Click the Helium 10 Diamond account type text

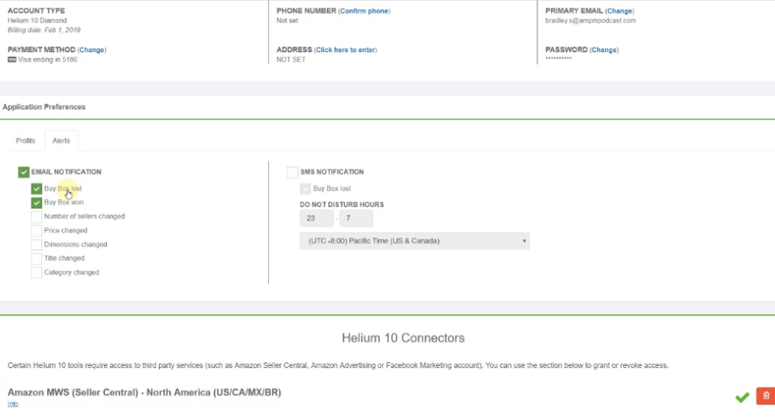[x=37, y=21]
